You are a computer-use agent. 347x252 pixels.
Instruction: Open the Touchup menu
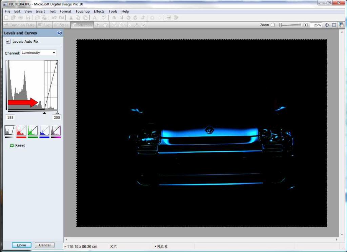[82, 11]
